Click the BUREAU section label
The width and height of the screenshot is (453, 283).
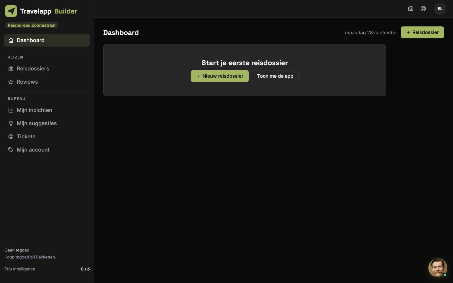pos(16,99)
